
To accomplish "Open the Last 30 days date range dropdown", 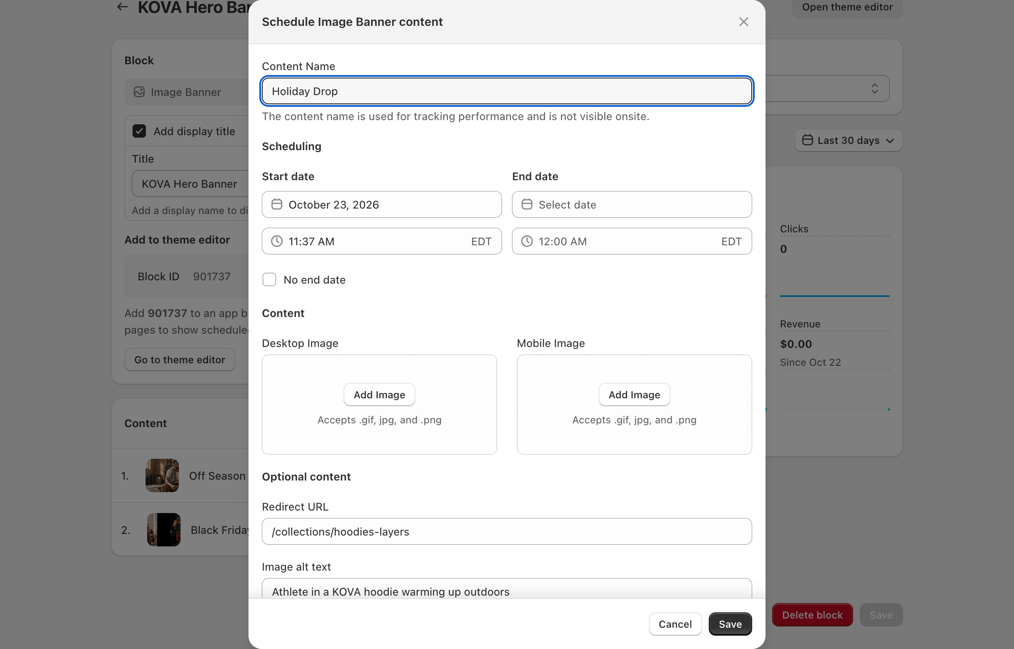I will point(848,140).
